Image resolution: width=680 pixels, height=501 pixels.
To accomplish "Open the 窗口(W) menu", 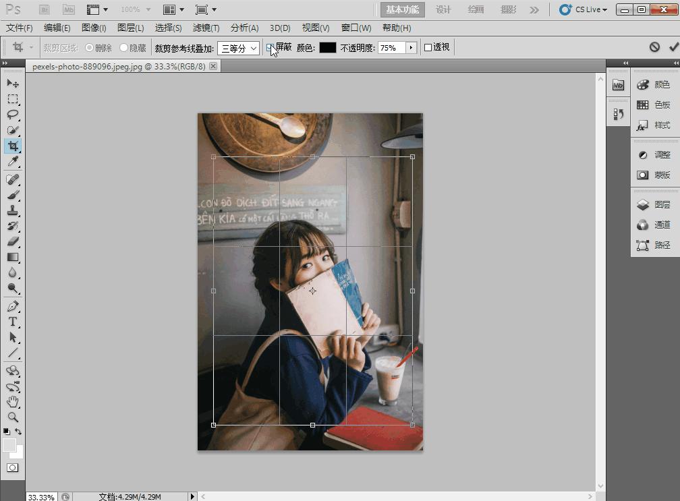I will [x=356, y=28].
